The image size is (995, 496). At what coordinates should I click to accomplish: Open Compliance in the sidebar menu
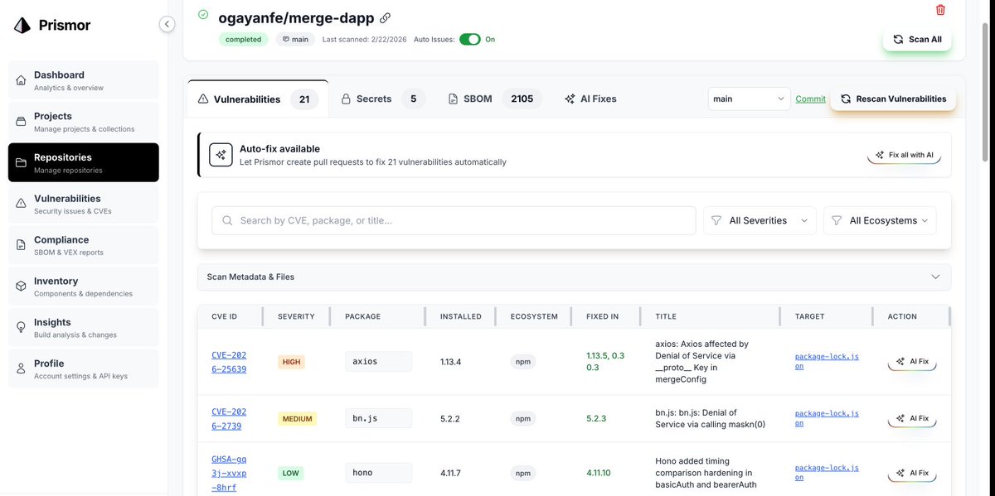pyautogui.click(x=84, y=245)
